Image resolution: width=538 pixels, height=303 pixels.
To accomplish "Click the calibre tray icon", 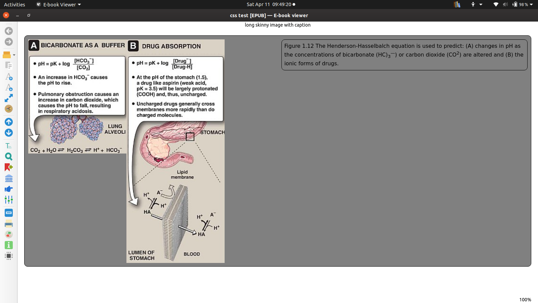I will [x=457, y=4].
